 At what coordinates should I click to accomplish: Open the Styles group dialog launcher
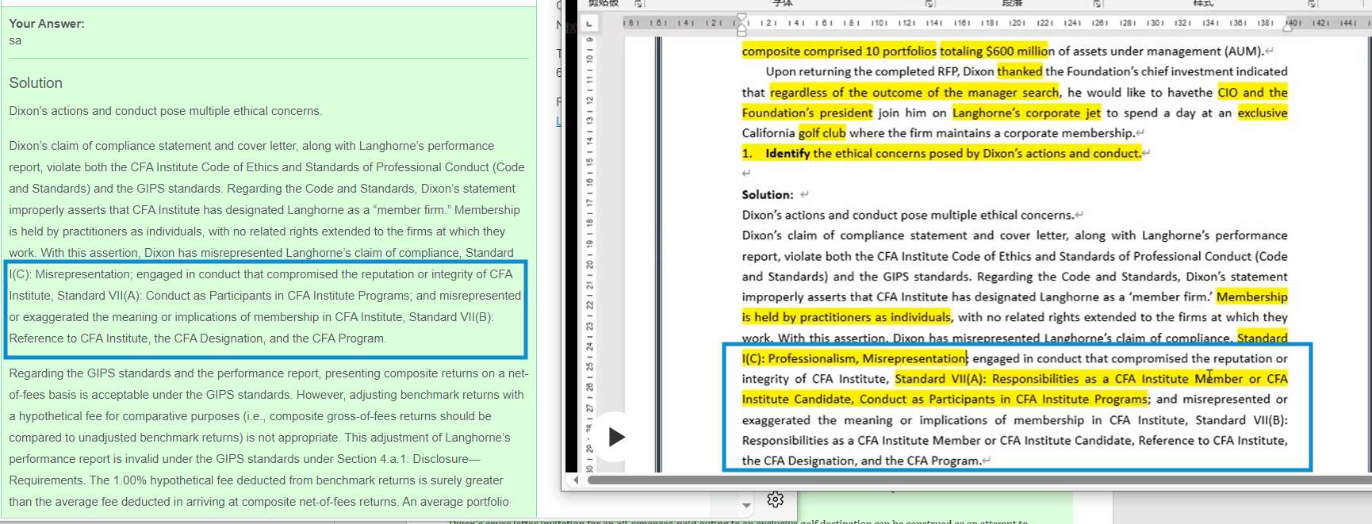[1312, 4]
